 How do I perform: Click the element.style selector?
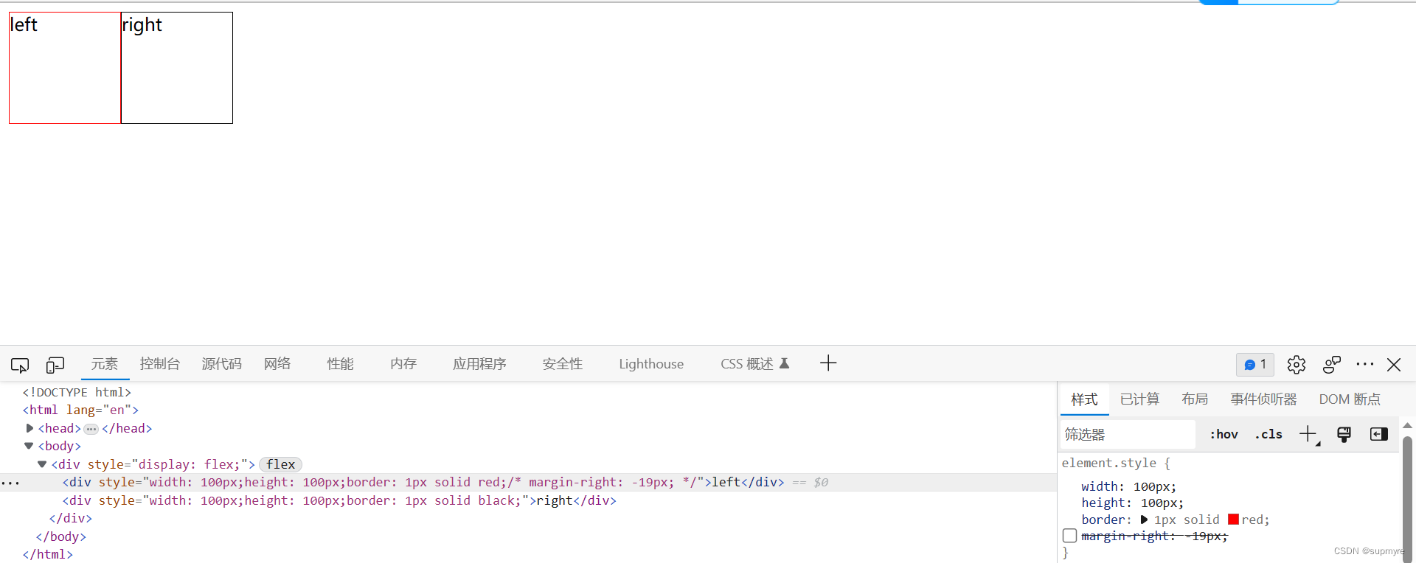click(x=1109, y=463)
